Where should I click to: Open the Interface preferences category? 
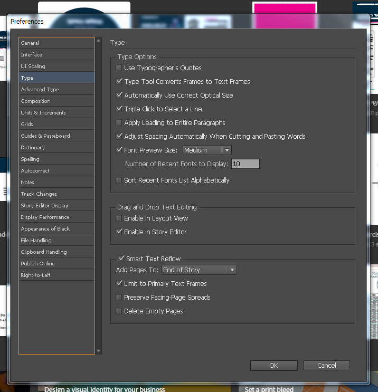tap(57, 54)
